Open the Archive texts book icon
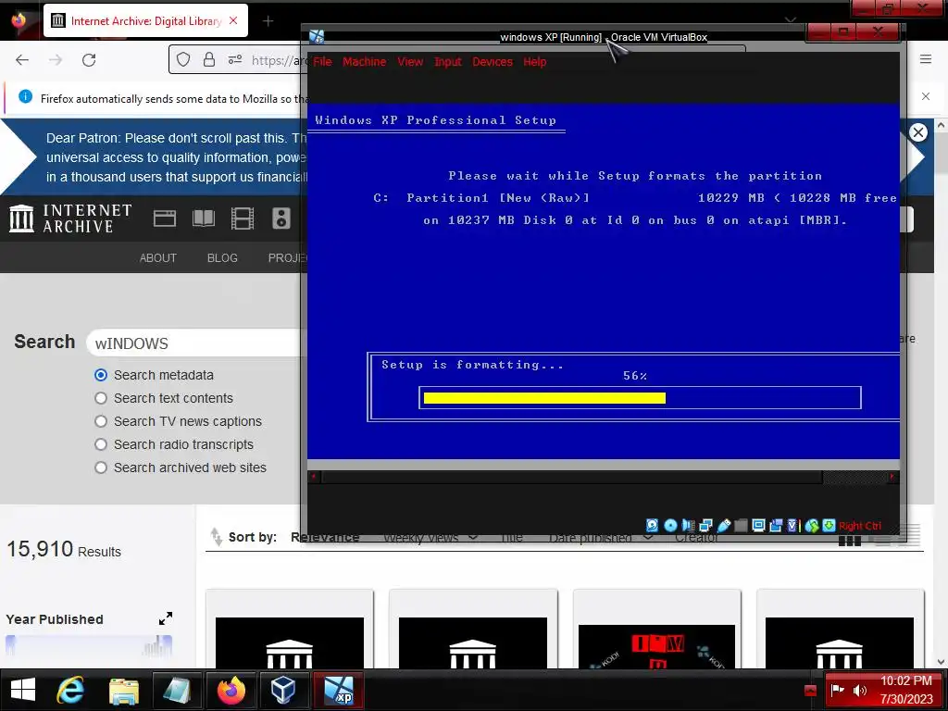The image size is (948, 711). coord(204,218)
